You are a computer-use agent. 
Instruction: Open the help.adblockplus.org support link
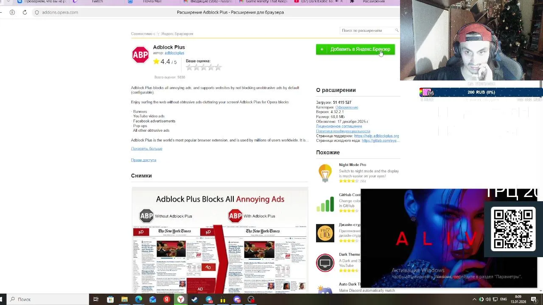tap(376, 136)
